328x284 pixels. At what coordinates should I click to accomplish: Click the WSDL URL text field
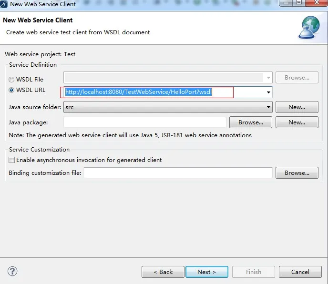click(x=164, y=92)
